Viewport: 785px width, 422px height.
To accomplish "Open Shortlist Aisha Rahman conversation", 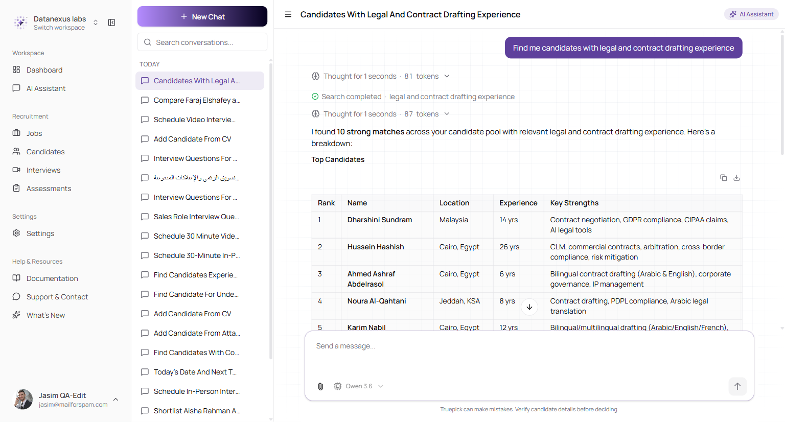I will point(200,411).
